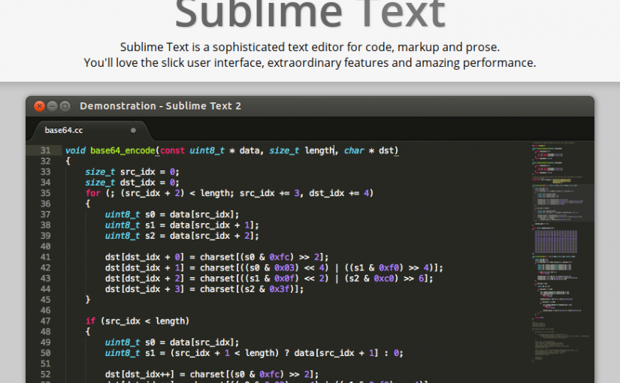
Task: Click 'uint8_t s2' declaration on line 39
Action: tap(130, 236)
